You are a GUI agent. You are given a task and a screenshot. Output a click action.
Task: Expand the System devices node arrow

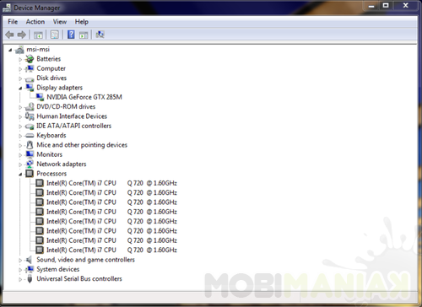(20, 270)
